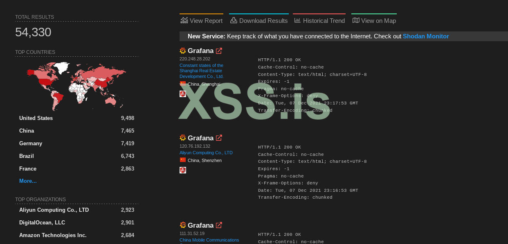508x244 pixels.
Task: Click the China flag next to Shenzhen
Action: [x=183, y=160]
